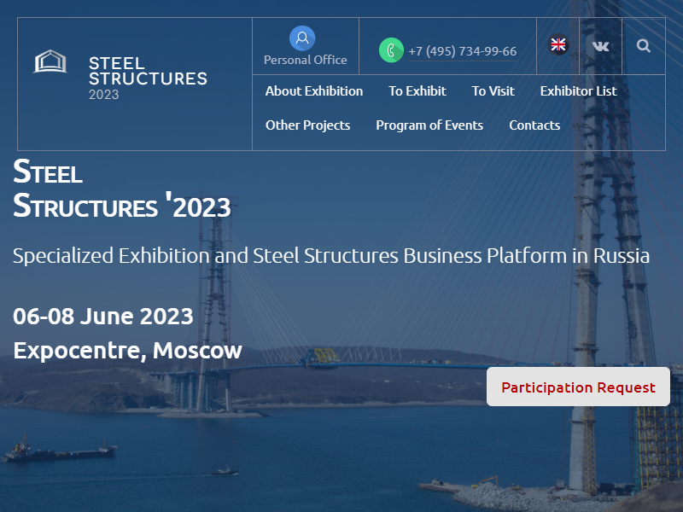Click the STEEL STRUCTURES 2023 logo text
The width and height of the screenshot is (683, 512).
point(148,78)
